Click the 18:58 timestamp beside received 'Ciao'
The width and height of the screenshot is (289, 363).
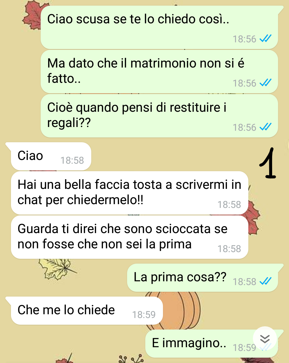[72, 160]
